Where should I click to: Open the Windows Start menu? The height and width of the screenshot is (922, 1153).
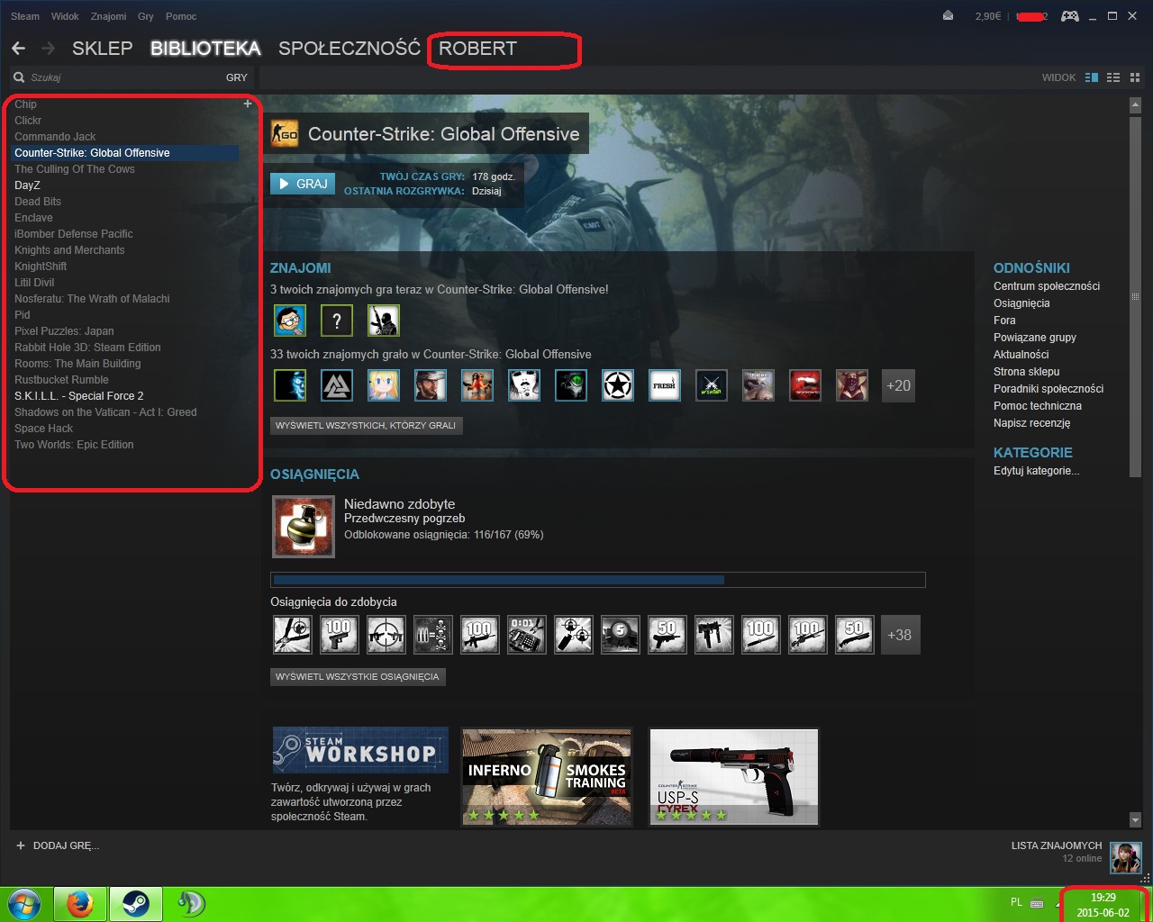point(24,904)
